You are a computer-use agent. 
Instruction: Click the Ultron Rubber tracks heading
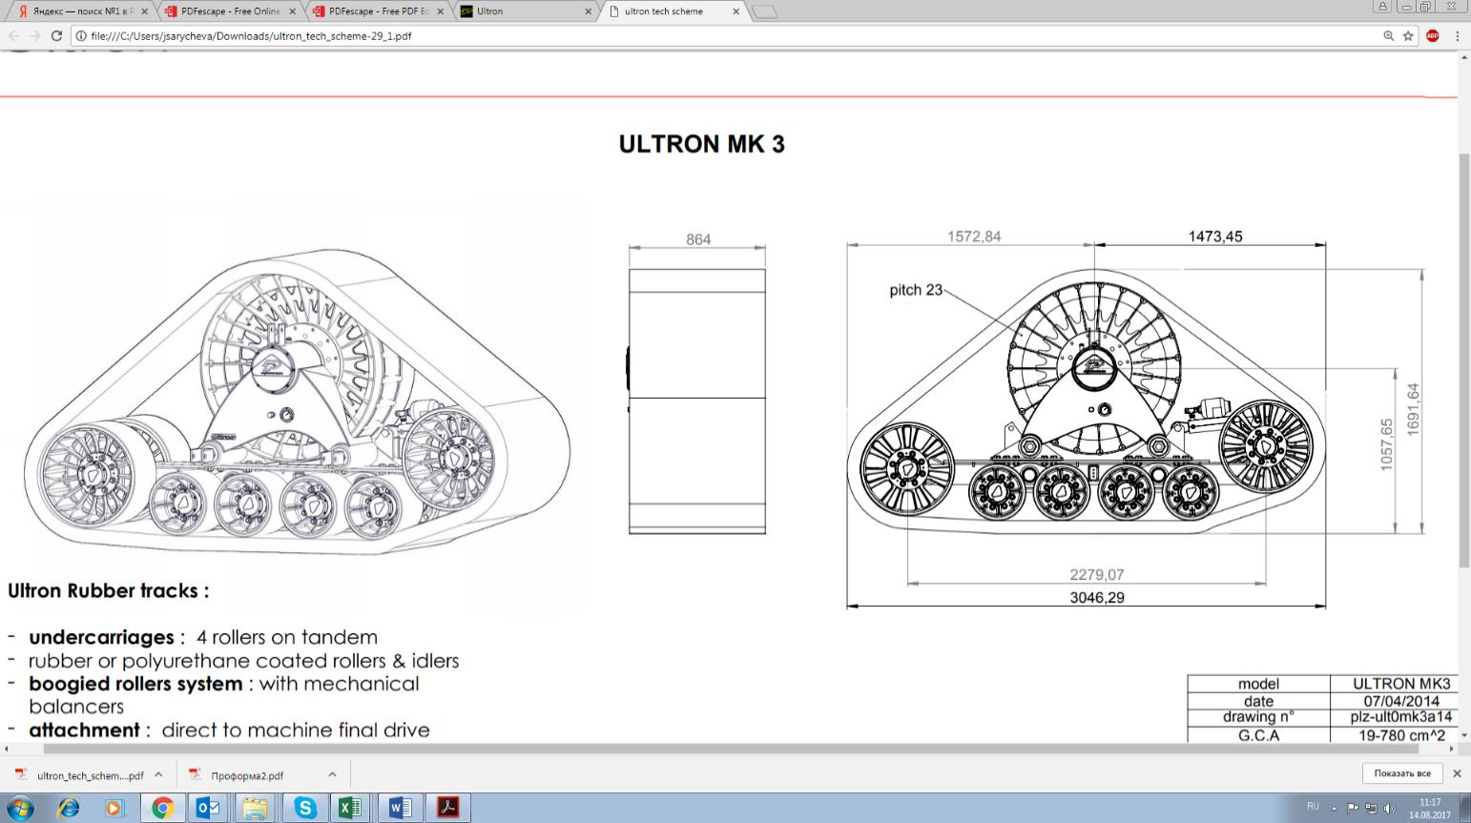coord(108,590)
